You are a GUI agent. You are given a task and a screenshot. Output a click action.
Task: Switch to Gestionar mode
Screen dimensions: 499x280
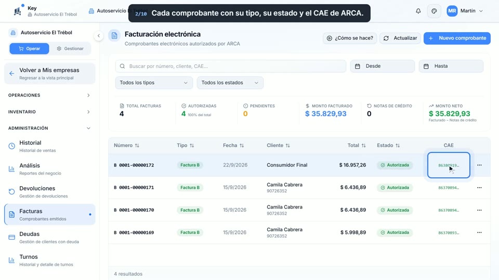tap(70, 49)
